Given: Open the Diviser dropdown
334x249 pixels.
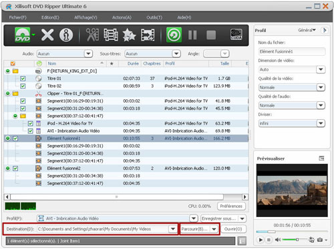Looking at the screenshot, I should [321, 123].
